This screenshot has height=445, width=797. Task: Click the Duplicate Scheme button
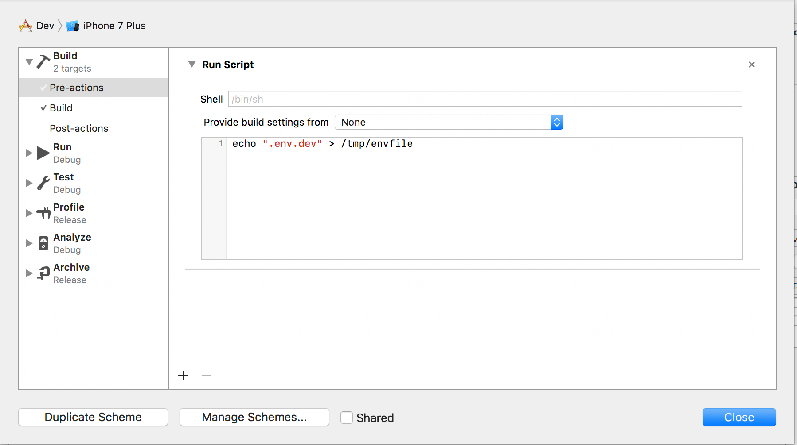[93, 417]
